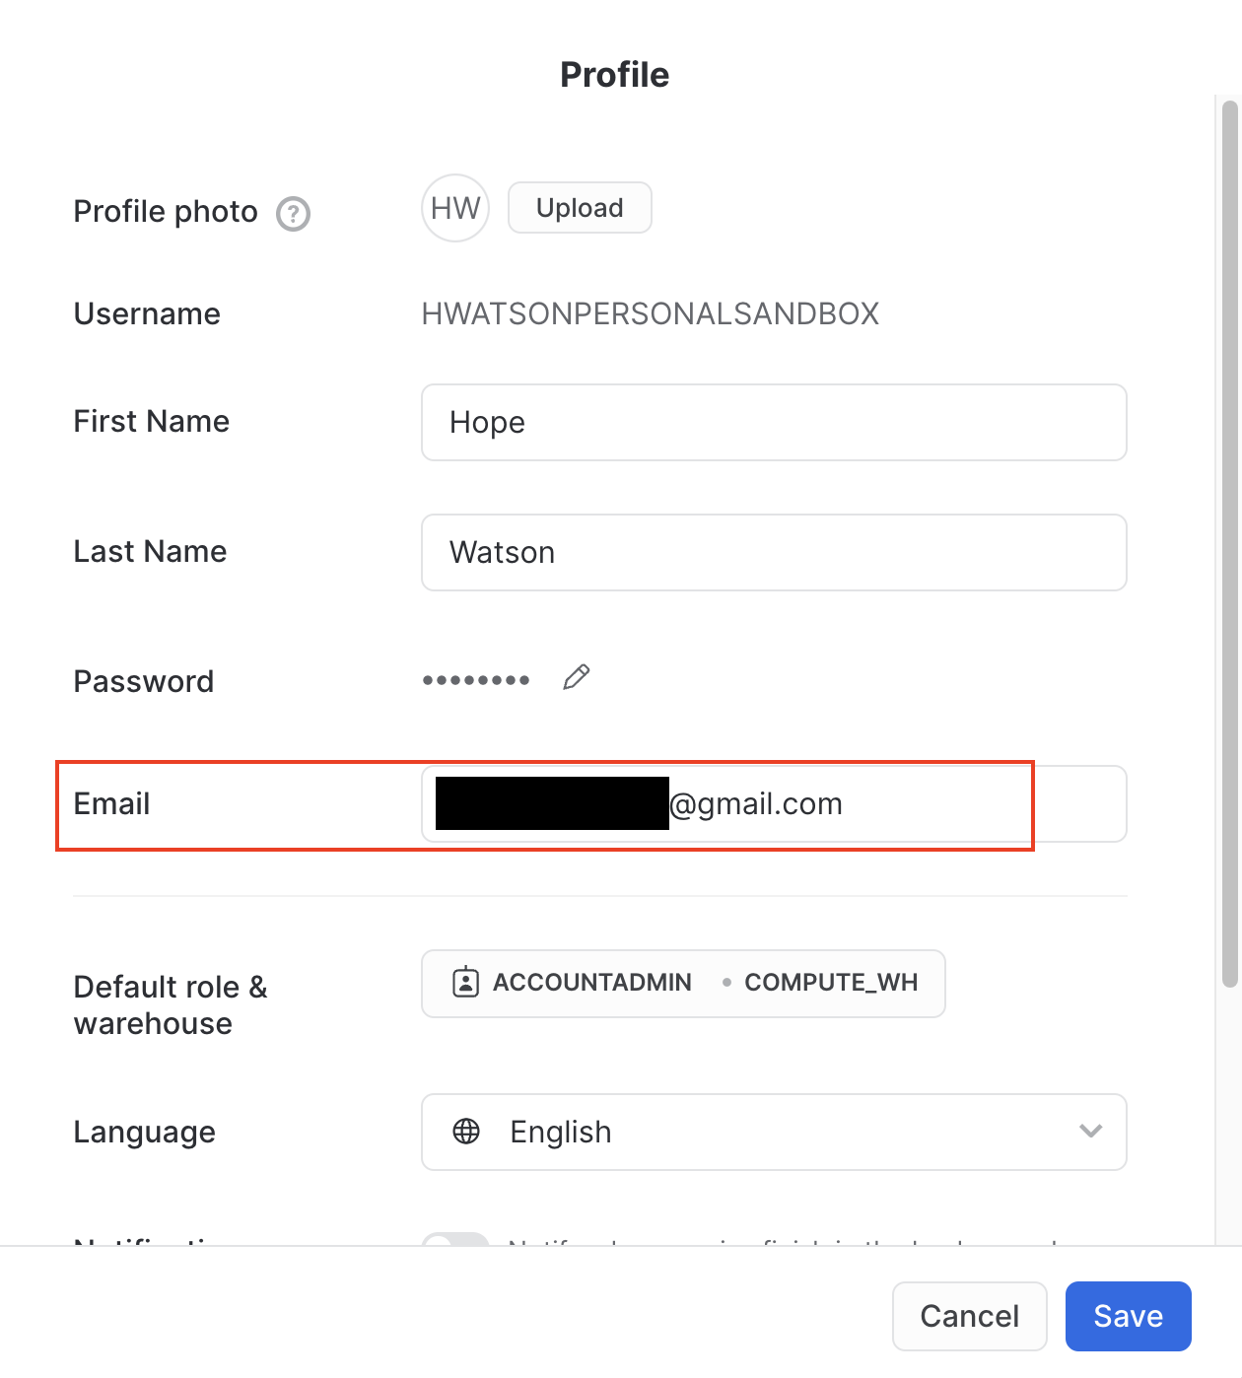The image size is (1242, 1378).
Task: Click the Last Name input field
Action: coord(774,552)
